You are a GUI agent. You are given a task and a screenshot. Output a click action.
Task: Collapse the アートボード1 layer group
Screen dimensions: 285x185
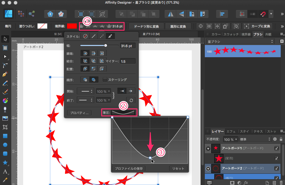(208, 148)
